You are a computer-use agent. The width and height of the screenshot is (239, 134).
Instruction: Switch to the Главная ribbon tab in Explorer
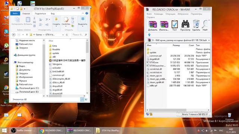click(x=26, y=13)
